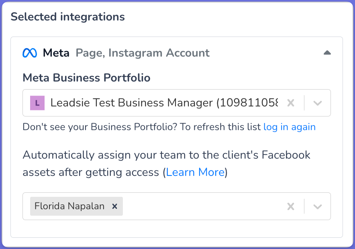Viewport: 355px width, 249px height.
Task: Click the "log in again" link
Action: click(289, 127)
